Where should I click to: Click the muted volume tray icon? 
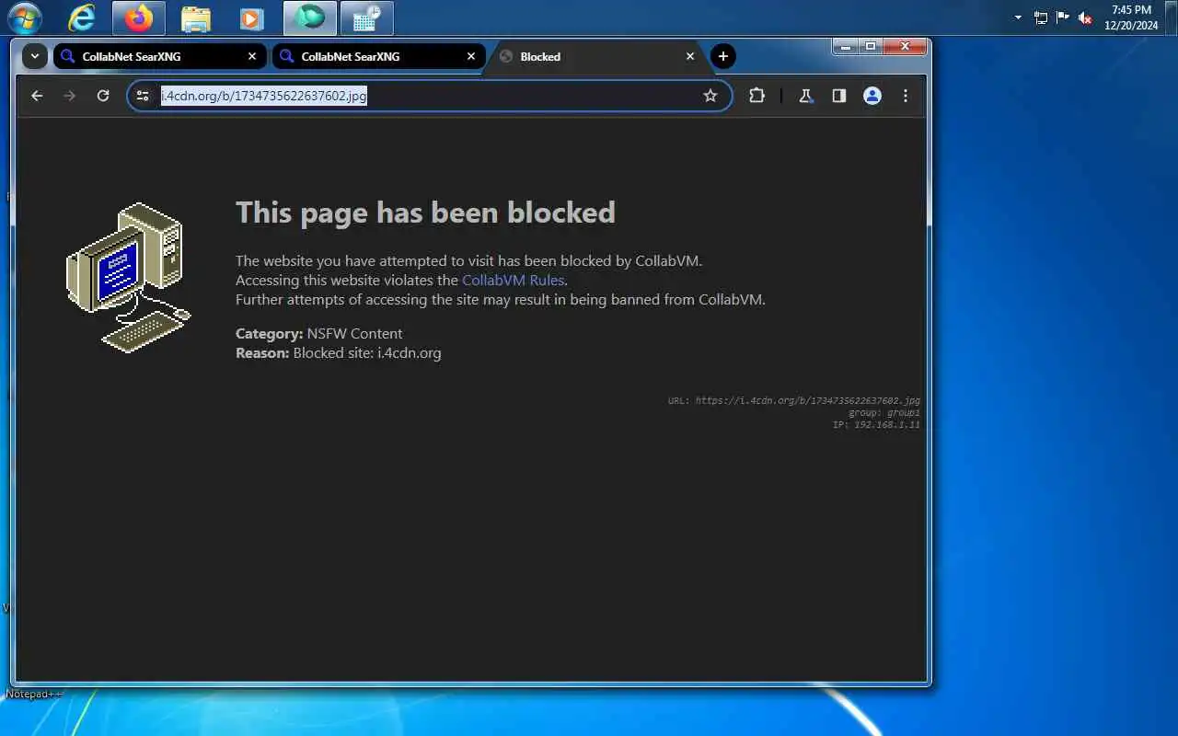point(1085,17)
